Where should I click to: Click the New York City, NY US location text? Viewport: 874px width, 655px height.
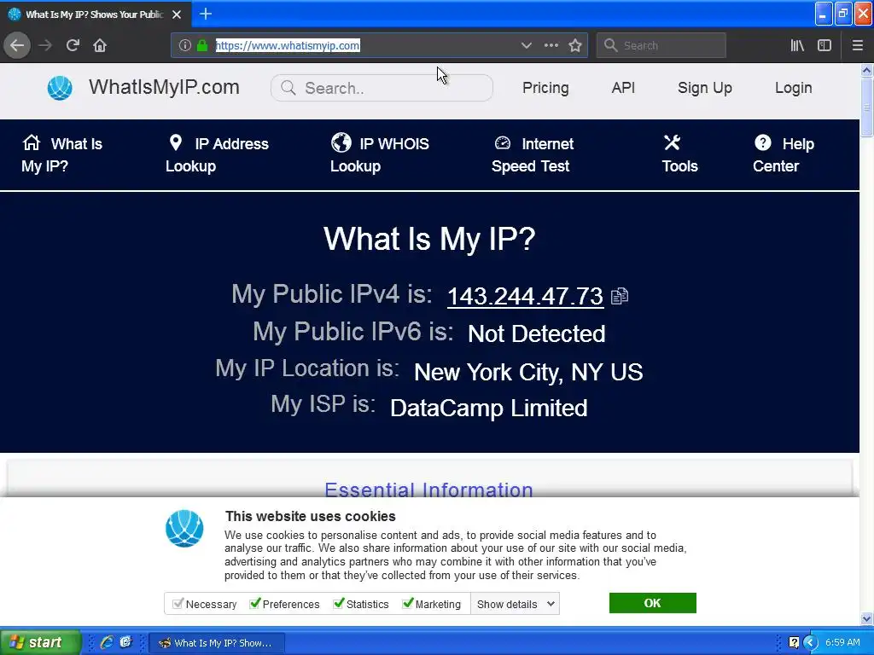tap(528, 372)
